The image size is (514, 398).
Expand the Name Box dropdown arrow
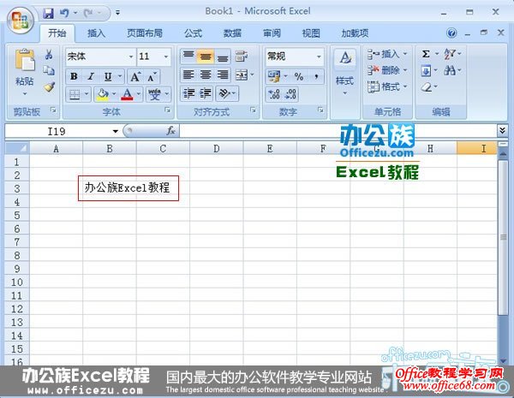click(115, 131)
